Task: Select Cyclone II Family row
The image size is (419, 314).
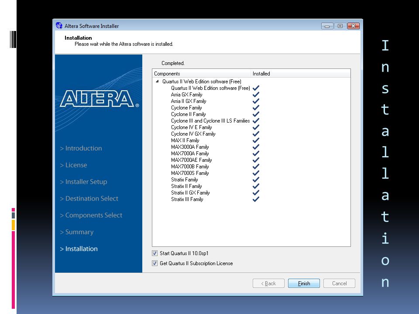Action: (x=189, y=114)
